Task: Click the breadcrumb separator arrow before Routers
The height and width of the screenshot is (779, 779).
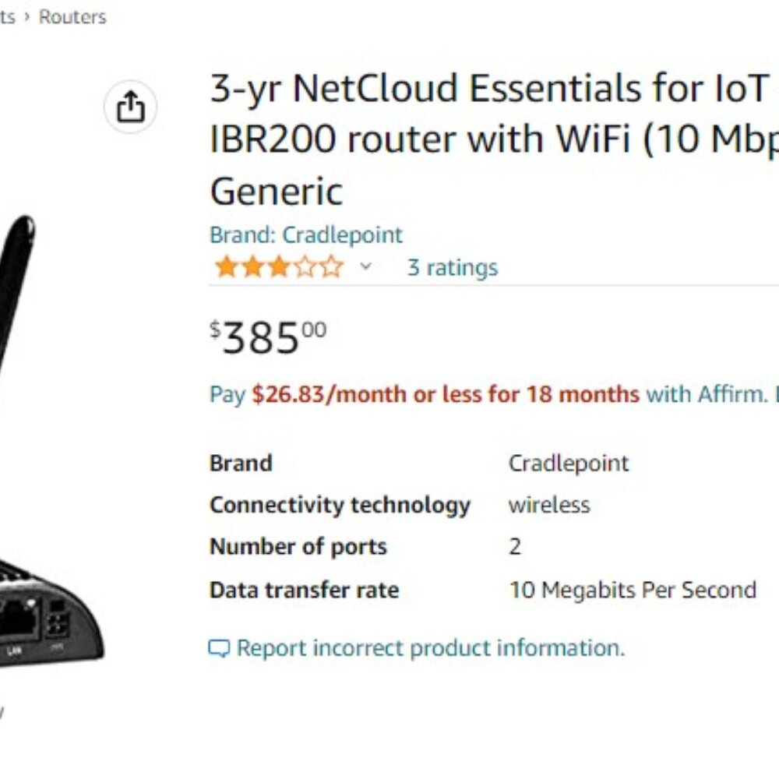Action: (27, 16)
